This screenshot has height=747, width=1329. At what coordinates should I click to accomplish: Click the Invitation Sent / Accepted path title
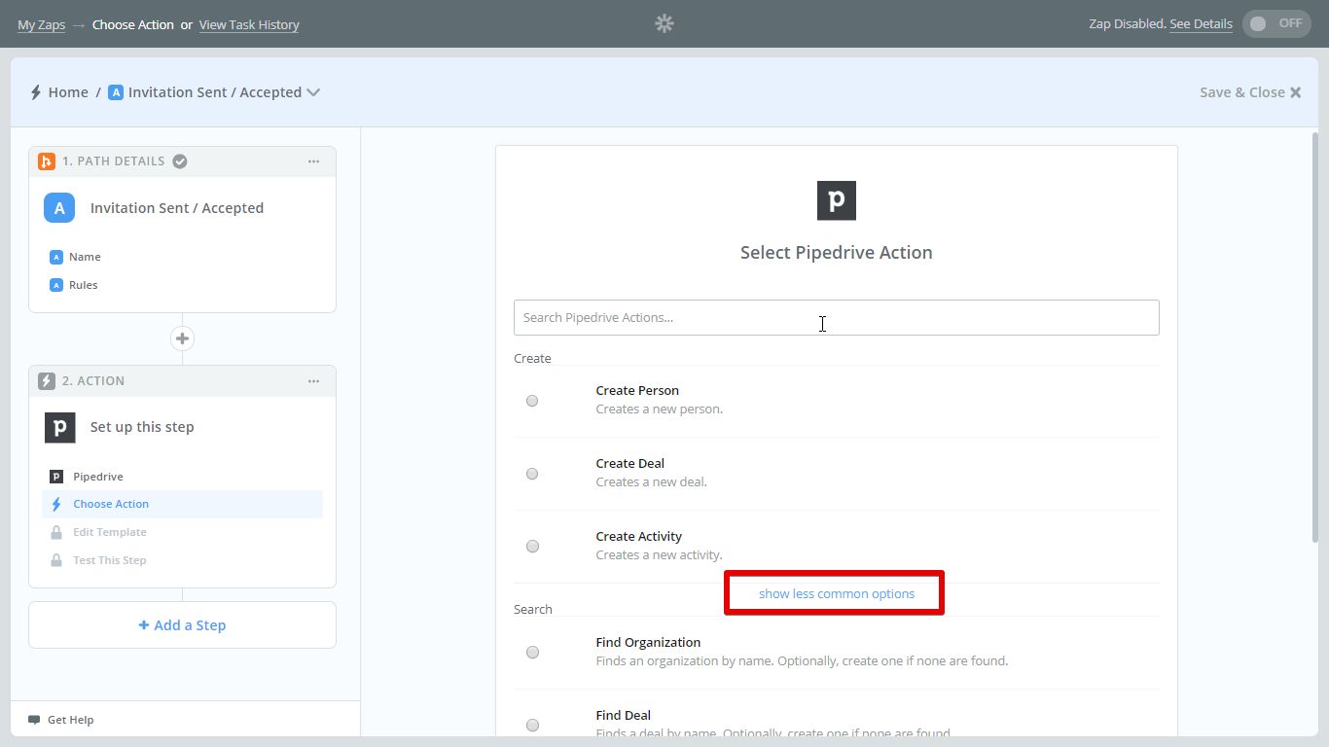coord(177,208)
